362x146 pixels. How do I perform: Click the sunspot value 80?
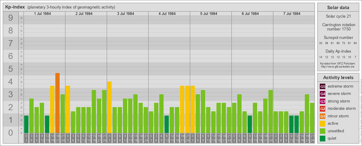pyautogui.click(x=338, y=43)
